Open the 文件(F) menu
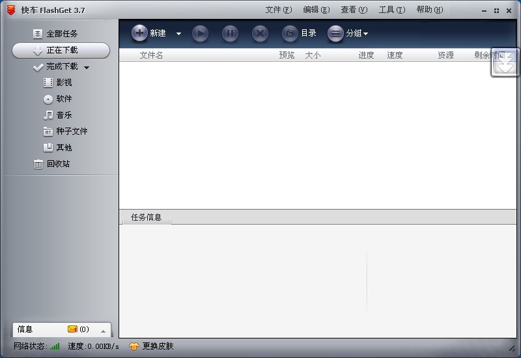 [279, 10]
